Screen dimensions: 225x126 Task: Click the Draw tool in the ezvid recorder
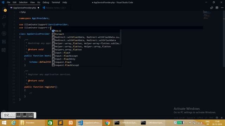point(31,115)
